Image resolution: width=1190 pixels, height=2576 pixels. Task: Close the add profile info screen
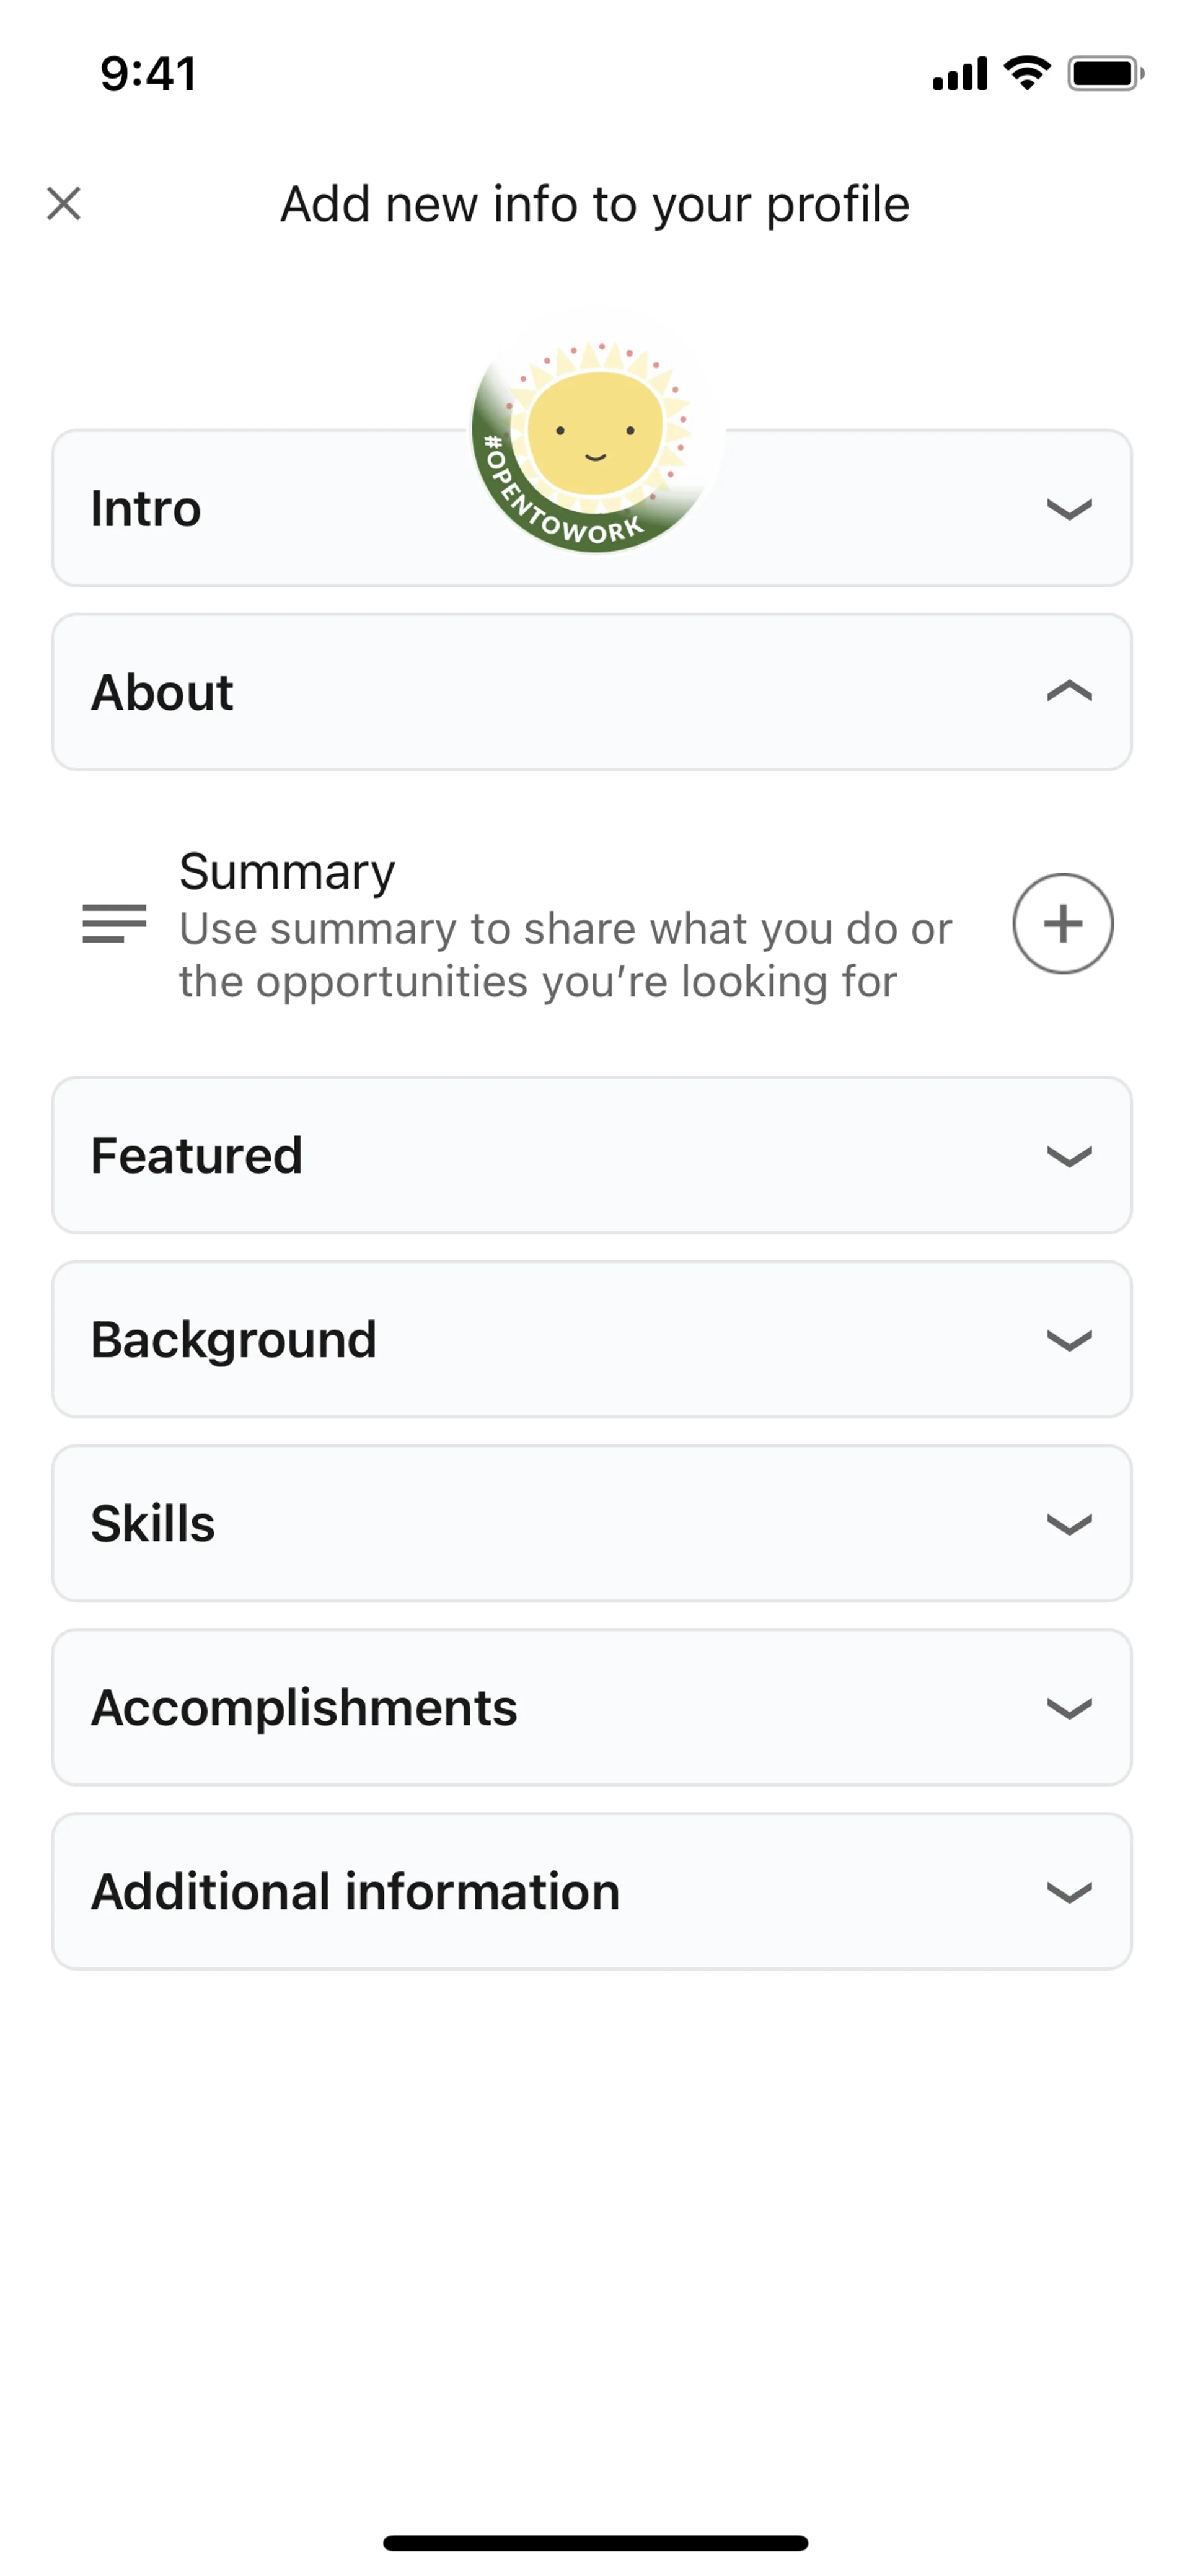pos(64,204)
